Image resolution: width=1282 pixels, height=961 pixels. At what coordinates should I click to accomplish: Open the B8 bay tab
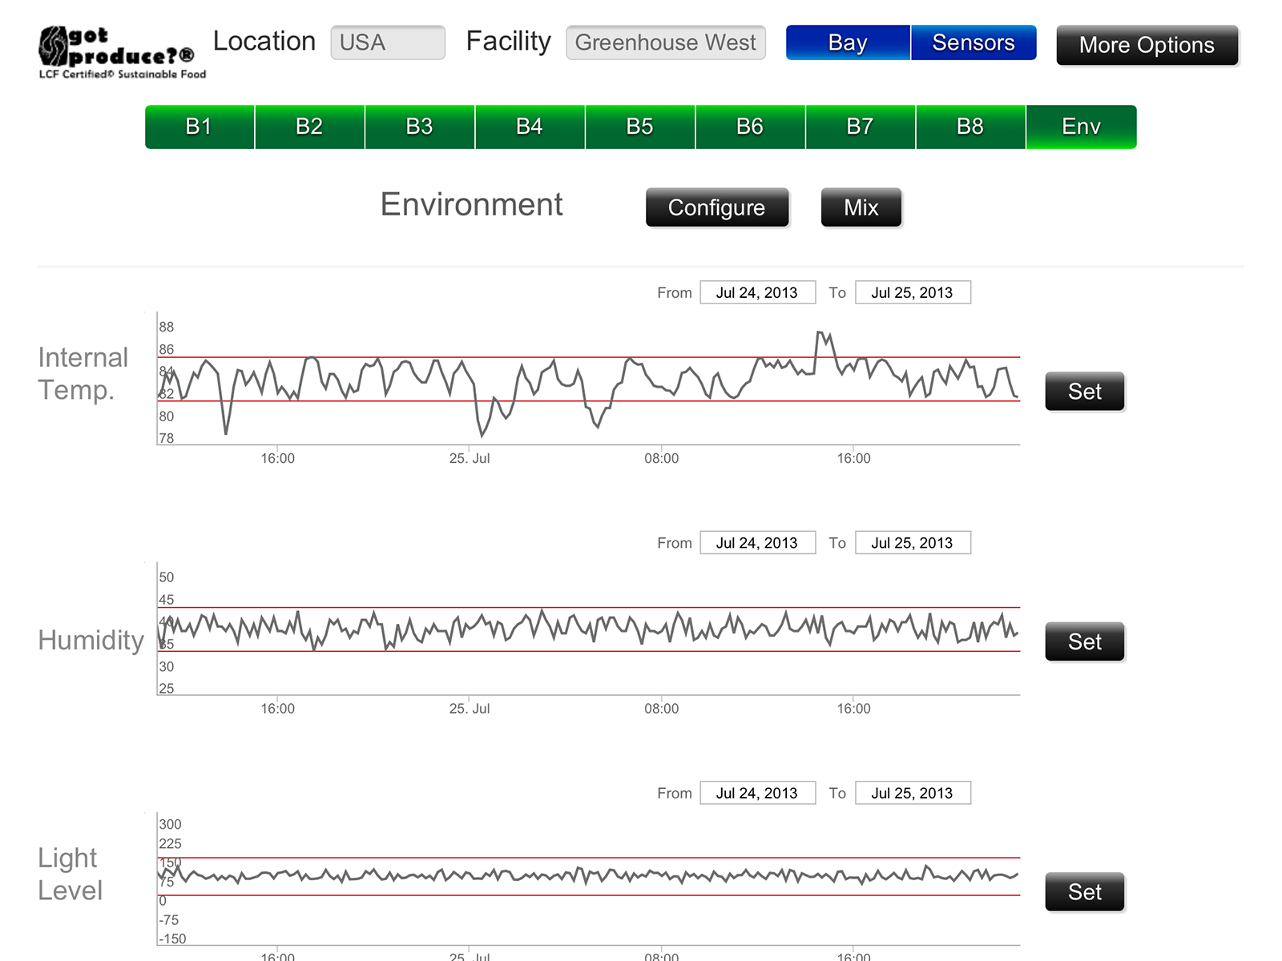pyautogui.click(x=970, y=127)
